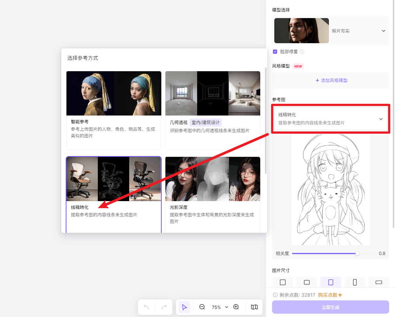
Task: Zoom out using the magnifier minus icon
Action: coord(202,307)
